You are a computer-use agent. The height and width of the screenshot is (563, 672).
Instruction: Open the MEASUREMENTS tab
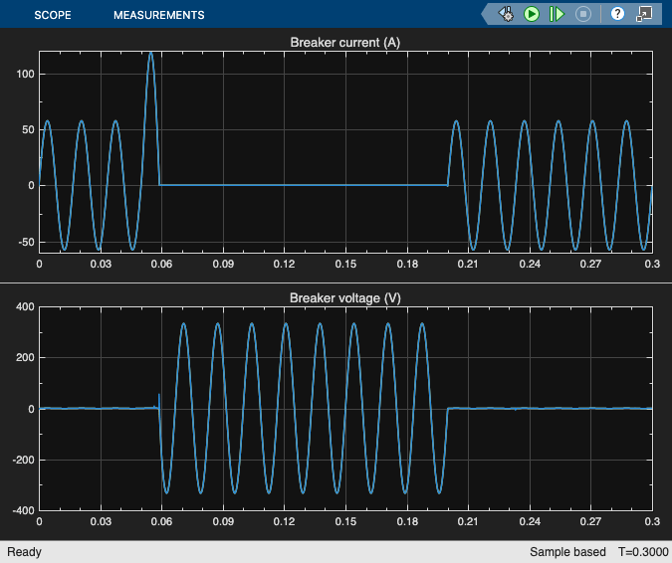159,15
